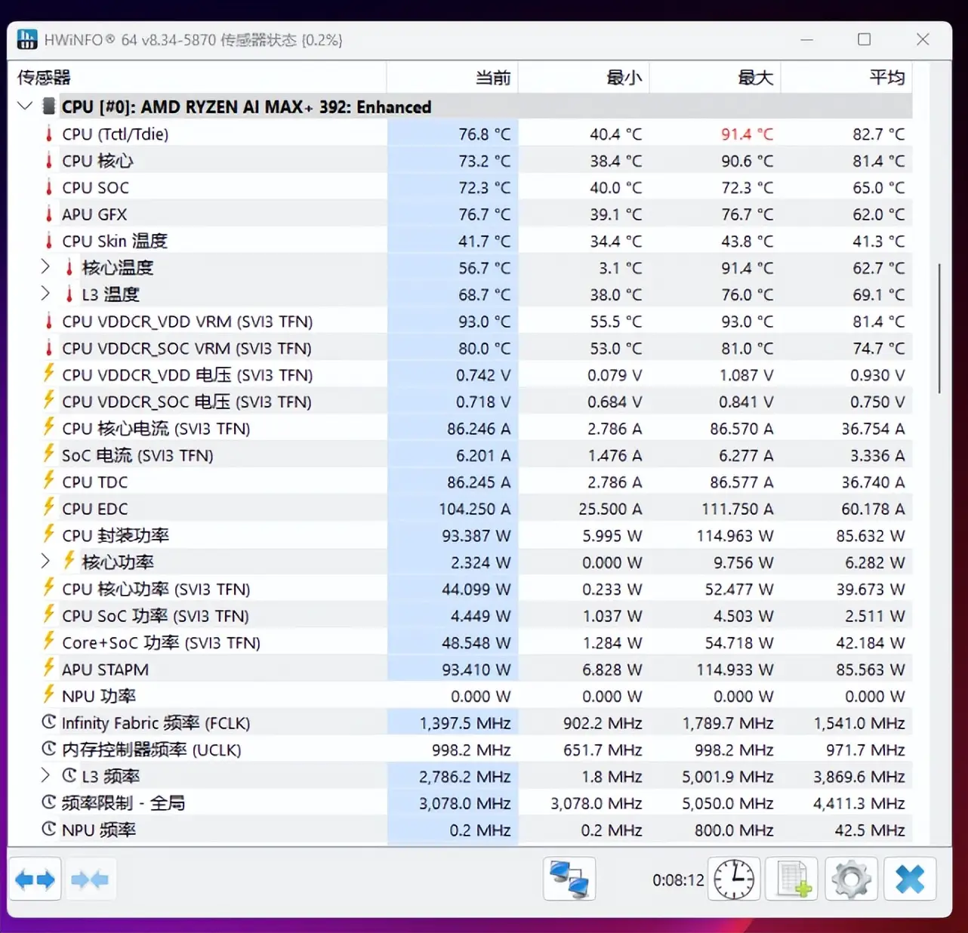Screen dimensions: 968x933
Task: Click thermometer icon beside CPU SOC
Action: tap(48, 187)
